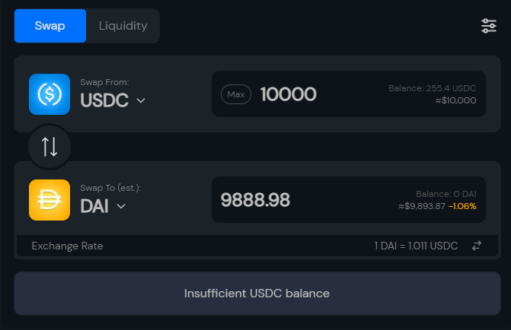Screen dimensions: 511x330
Task: Expand the DAI chevron dropdown arrow
Action: 121,205
